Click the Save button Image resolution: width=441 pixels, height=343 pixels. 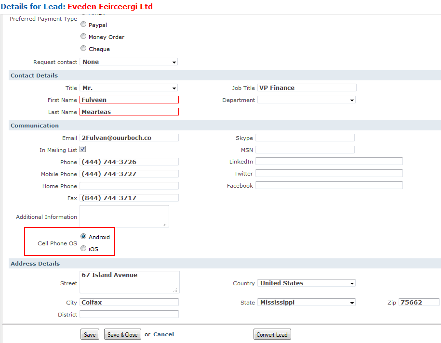tap(90, 334)
